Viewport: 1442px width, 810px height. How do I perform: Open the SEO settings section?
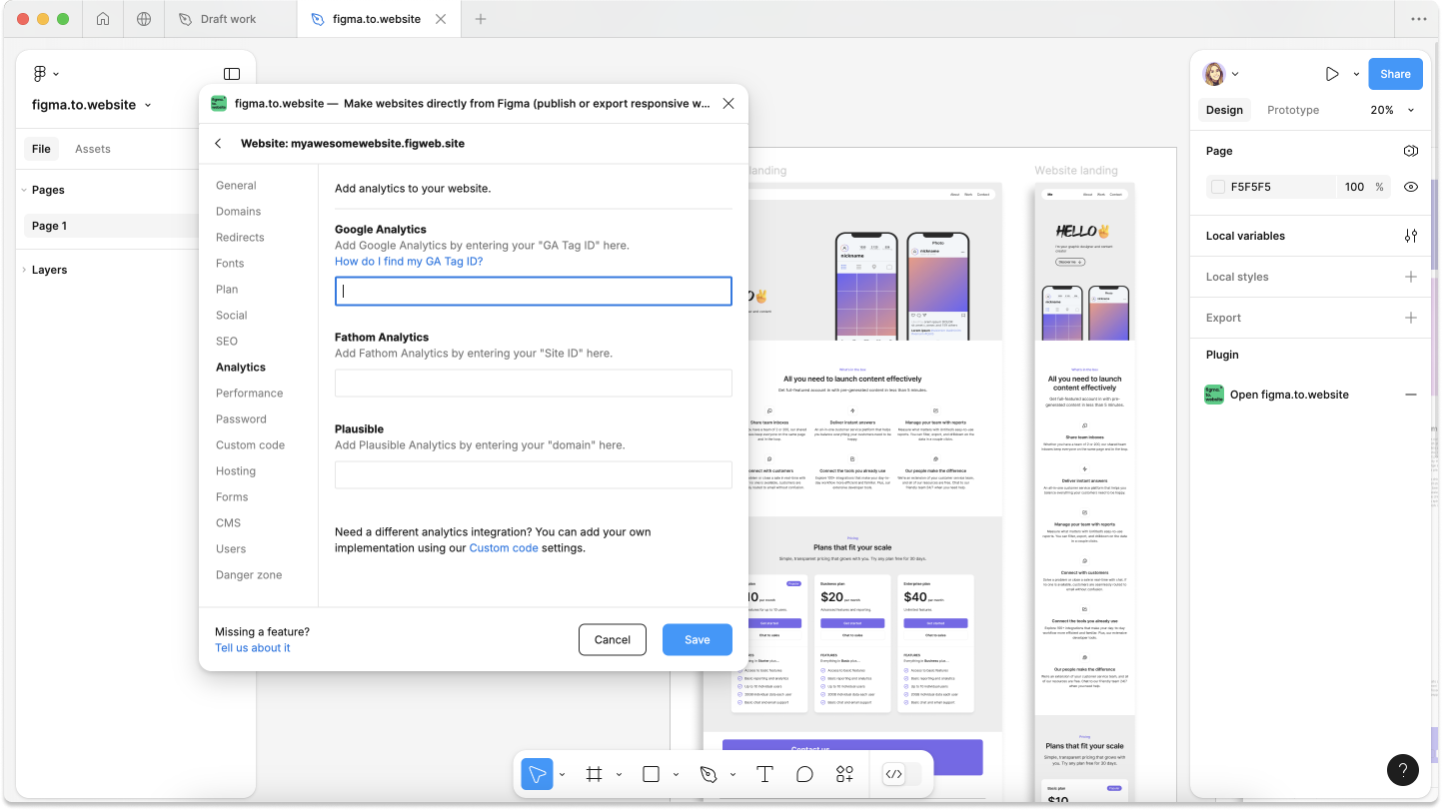click(x=227, y=342)
